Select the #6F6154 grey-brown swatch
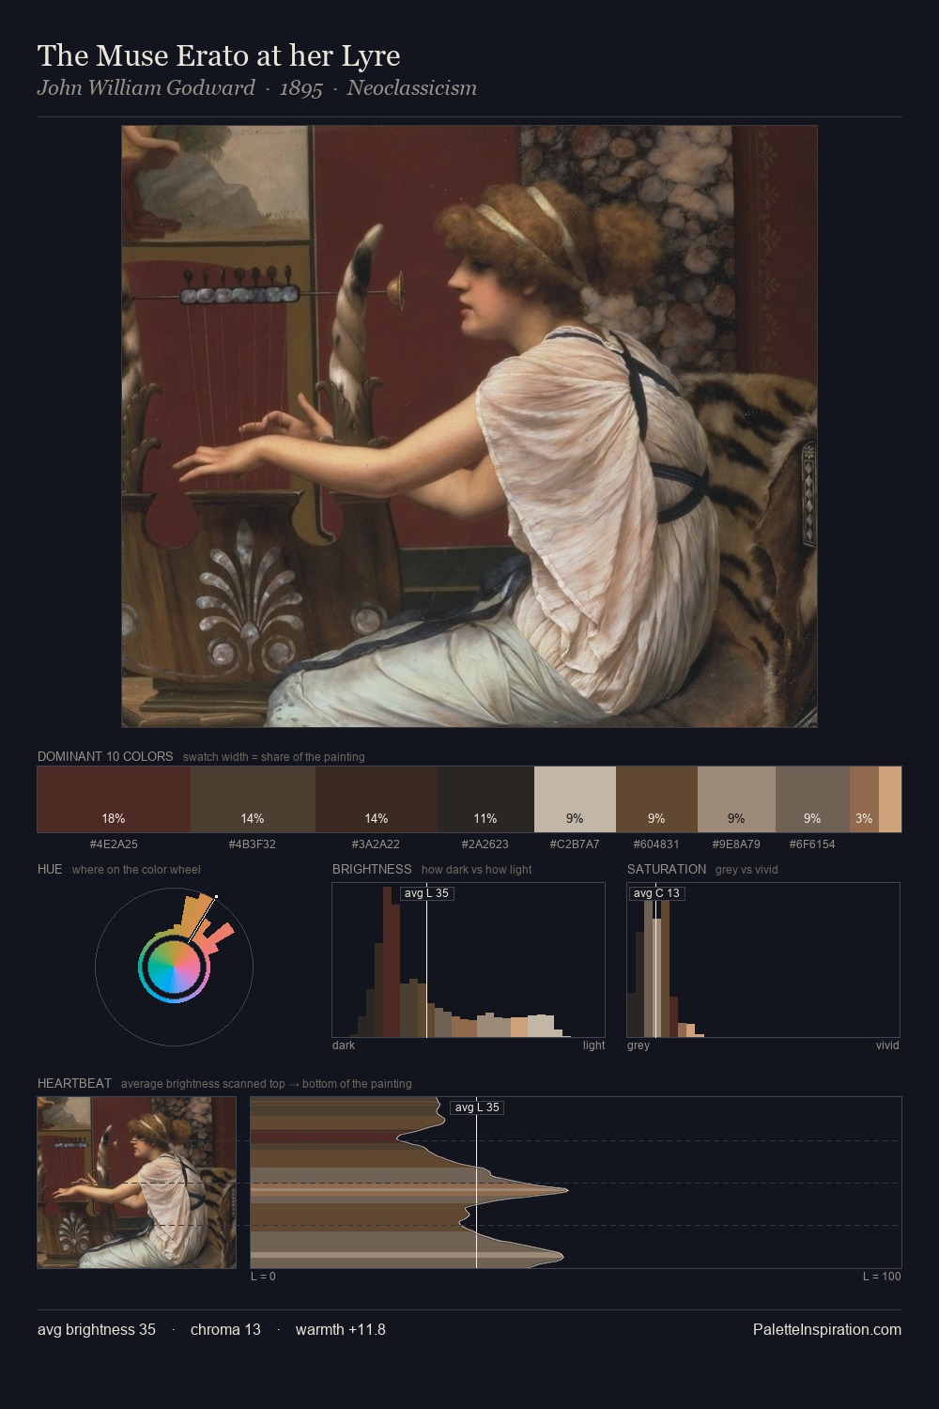 pyautogui.click(x=812, y=799)
